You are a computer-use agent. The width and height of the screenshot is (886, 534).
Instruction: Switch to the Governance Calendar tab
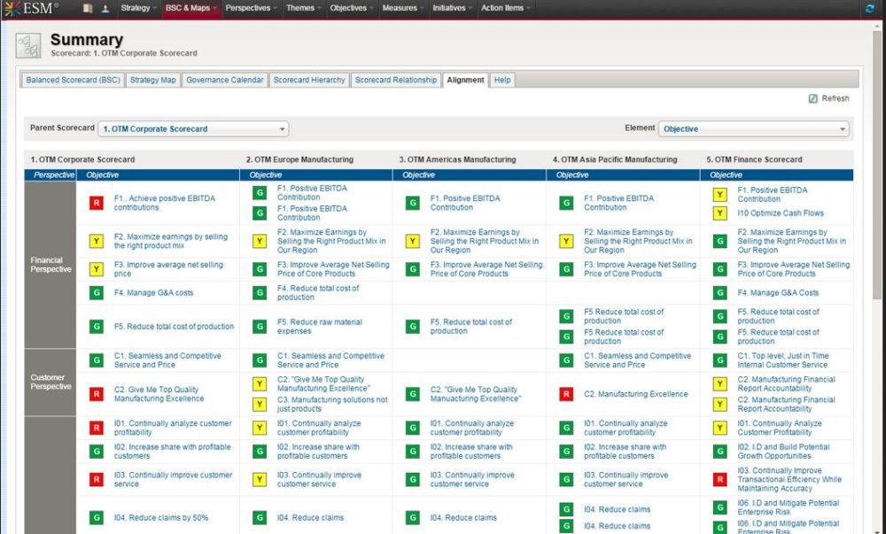point(224,80)
